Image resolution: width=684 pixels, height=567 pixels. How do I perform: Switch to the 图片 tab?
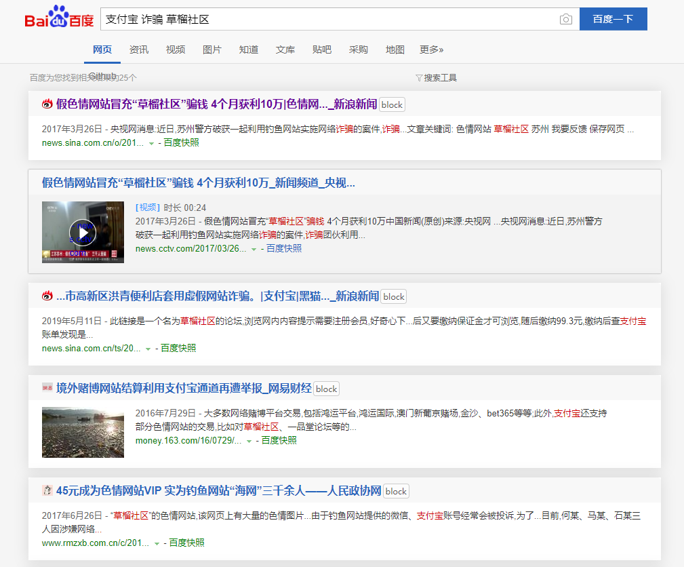[x=212, y=49]
